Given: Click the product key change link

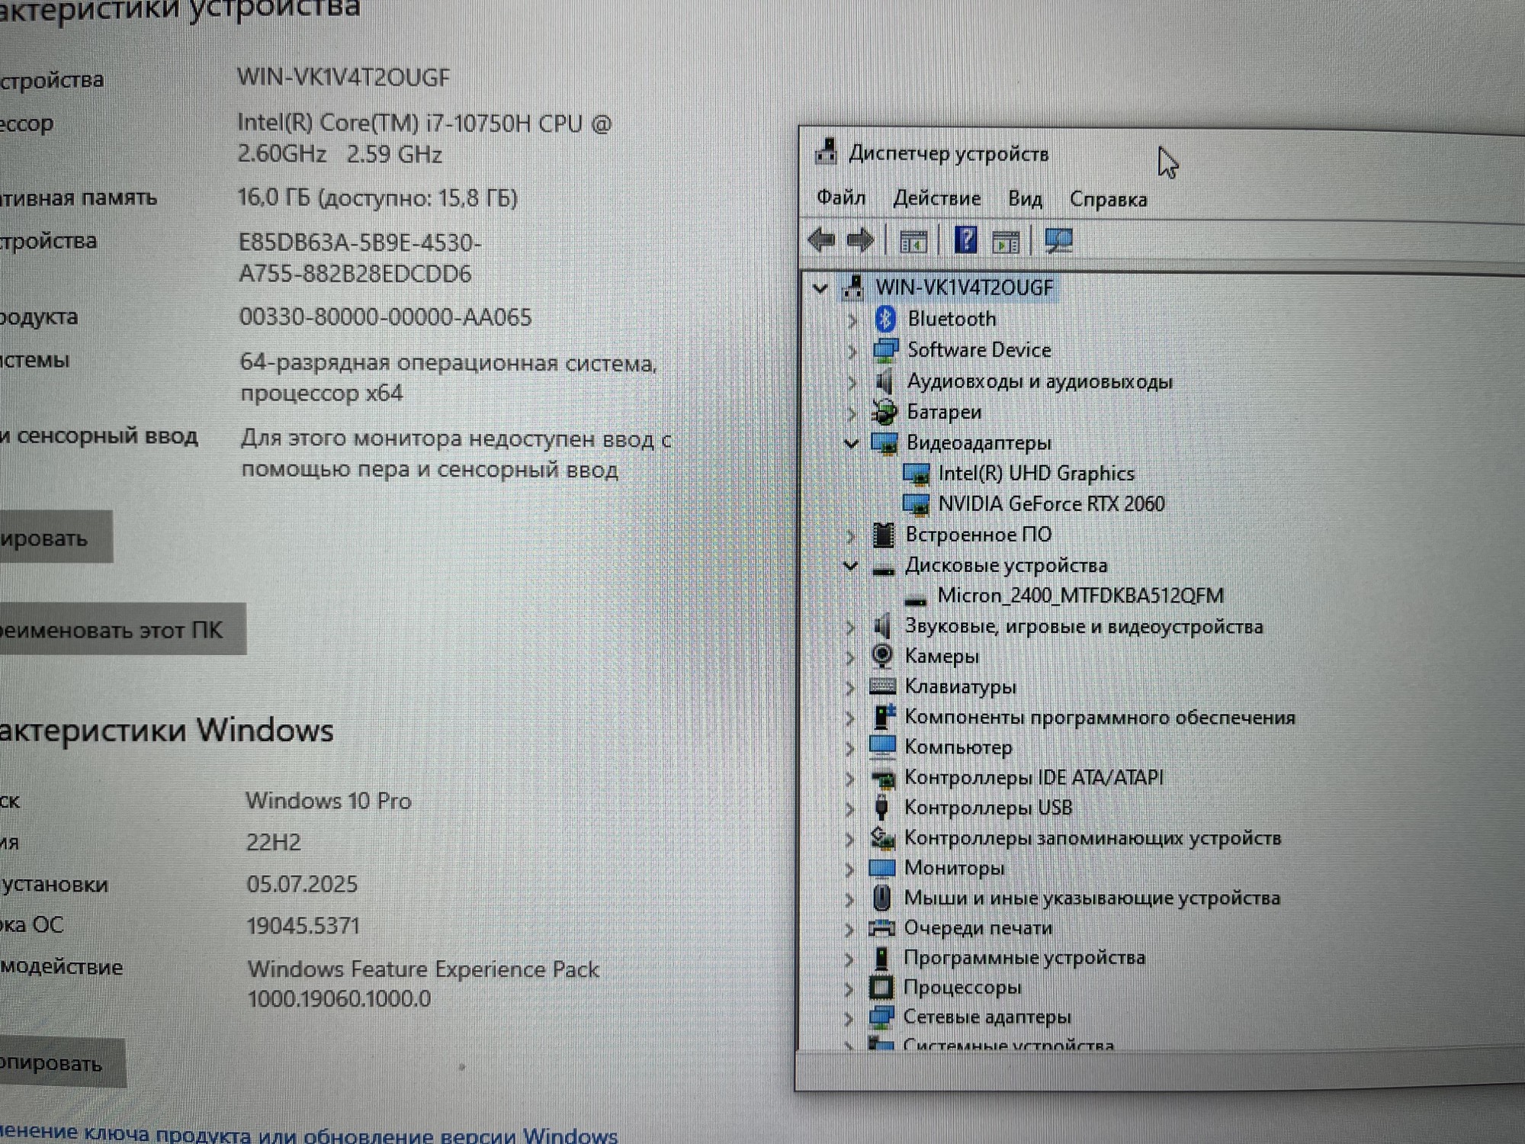Looking at the screenshot, I should (x=305, y=1134).
